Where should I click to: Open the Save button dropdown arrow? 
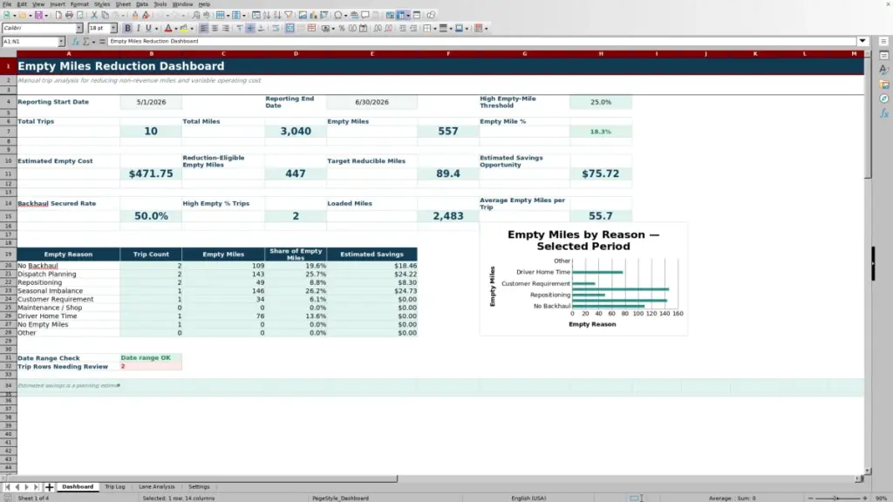(x=46, y=15)
